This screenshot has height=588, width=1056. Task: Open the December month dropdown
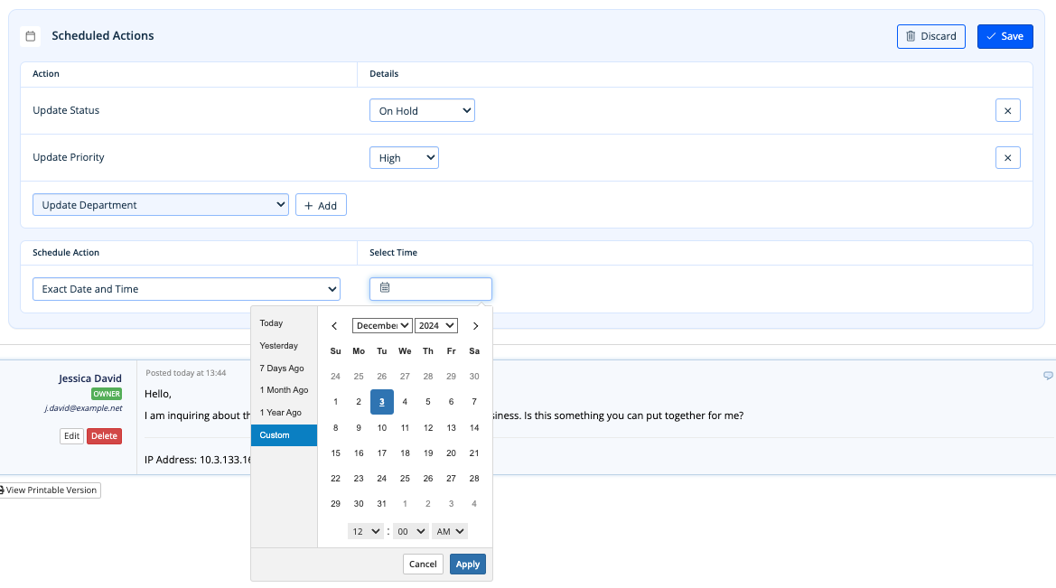381,325
